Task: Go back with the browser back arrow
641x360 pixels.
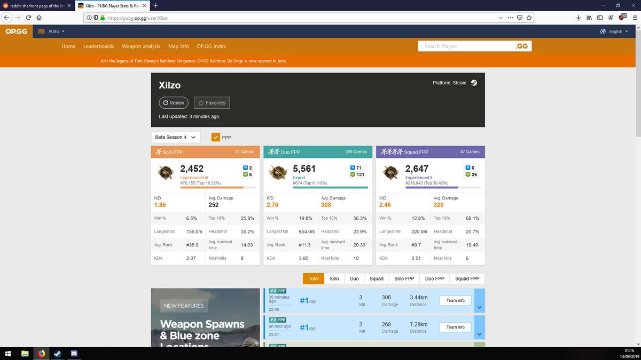Action: coord(7,17)
